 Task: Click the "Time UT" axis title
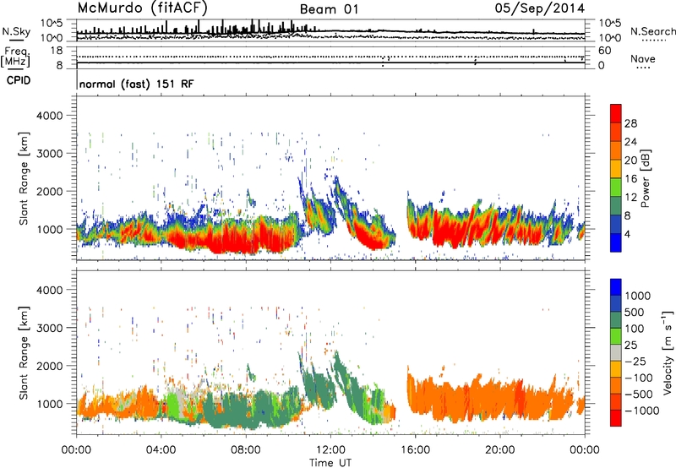point(330,462)
